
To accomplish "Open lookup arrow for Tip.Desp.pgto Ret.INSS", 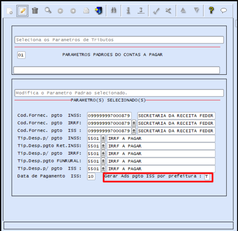I will [x=103, y=146].
